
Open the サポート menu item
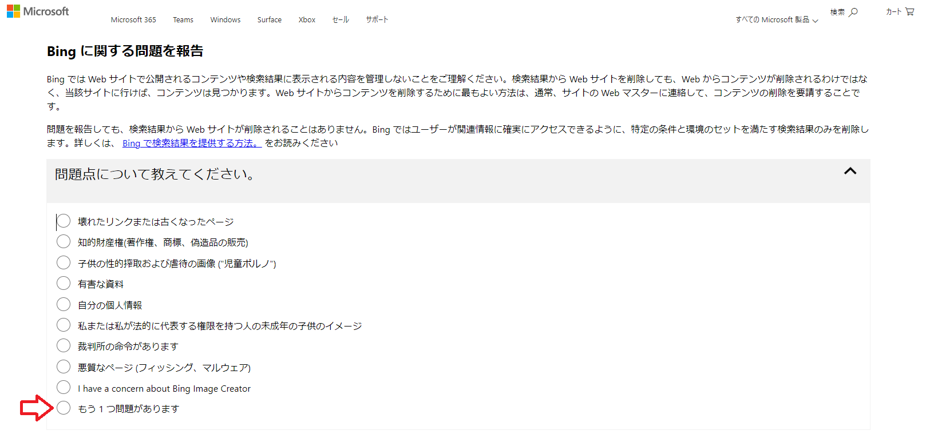(377, 19)
